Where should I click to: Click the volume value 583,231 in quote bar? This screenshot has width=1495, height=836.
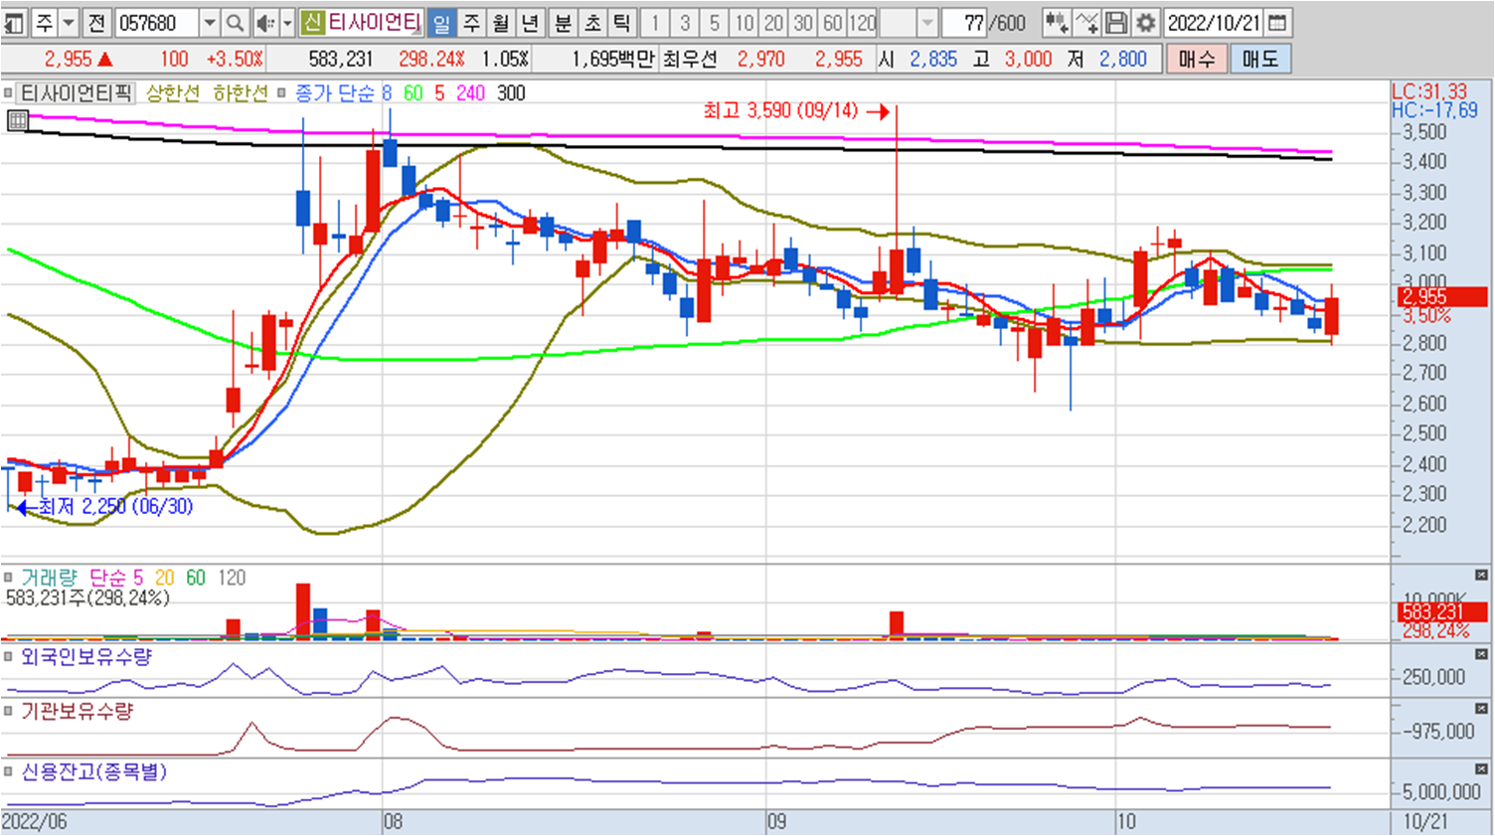[x=341, y=59]
